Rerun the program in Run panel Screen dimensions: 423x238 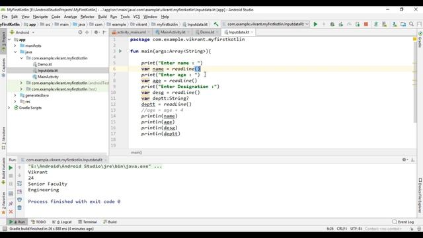coord(11,168)
